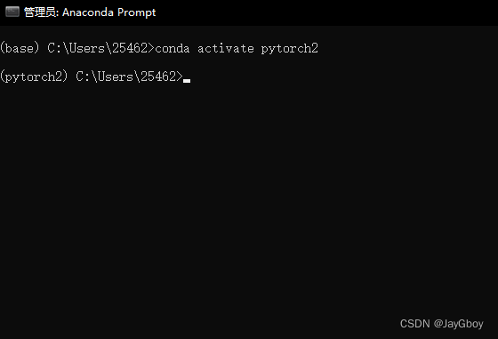
Task: Click the (base) environment label
Action: coord(20,48)
